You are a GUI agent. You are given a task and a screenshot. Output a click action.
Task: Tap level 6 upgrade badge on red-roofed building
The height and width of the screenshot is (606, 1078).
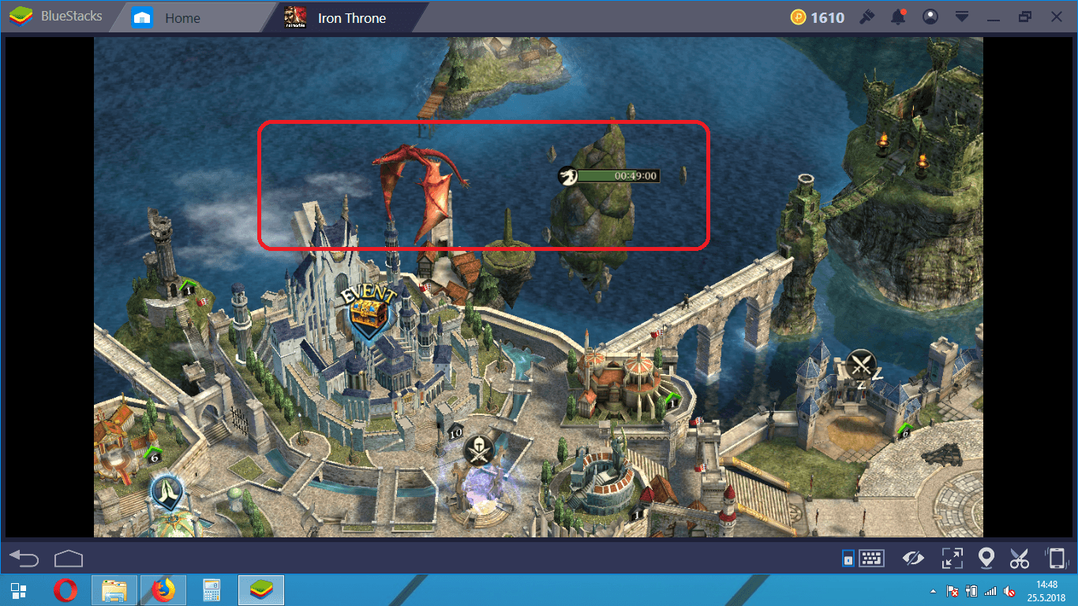point(154,454)
